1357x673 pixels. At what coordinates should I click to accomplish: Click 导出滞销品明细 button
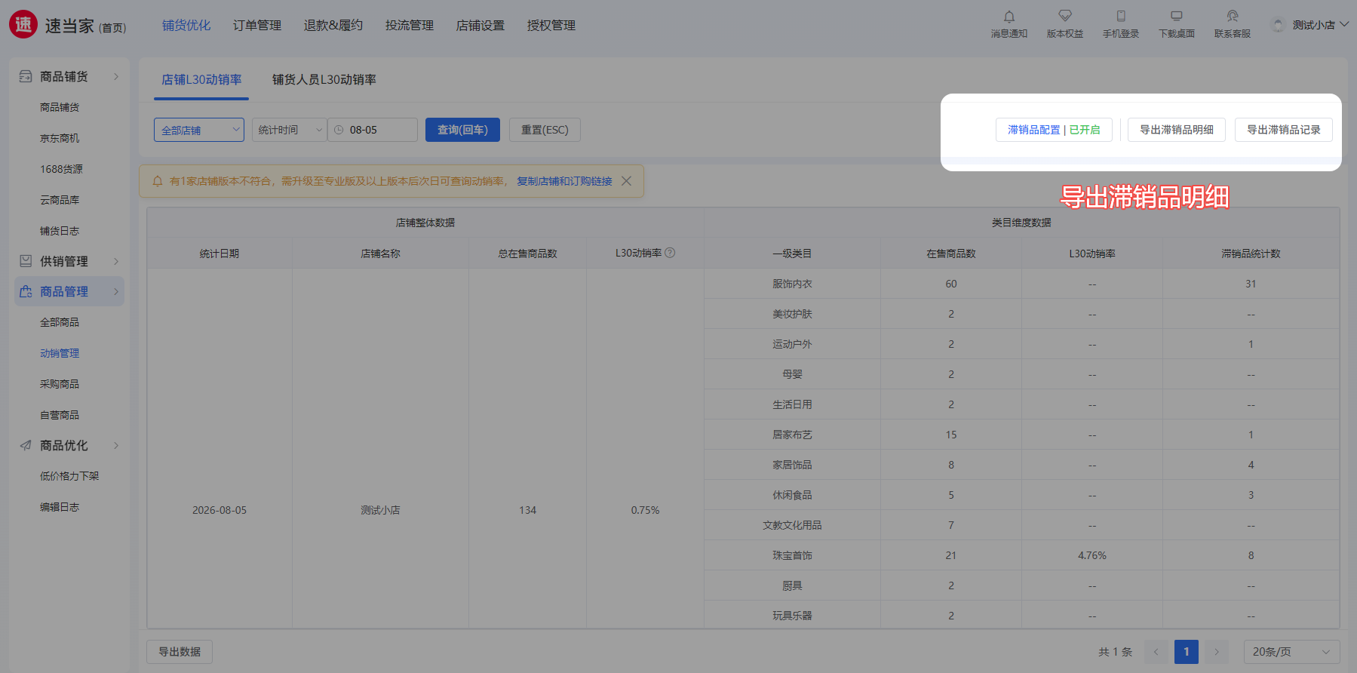[1177, 130]
